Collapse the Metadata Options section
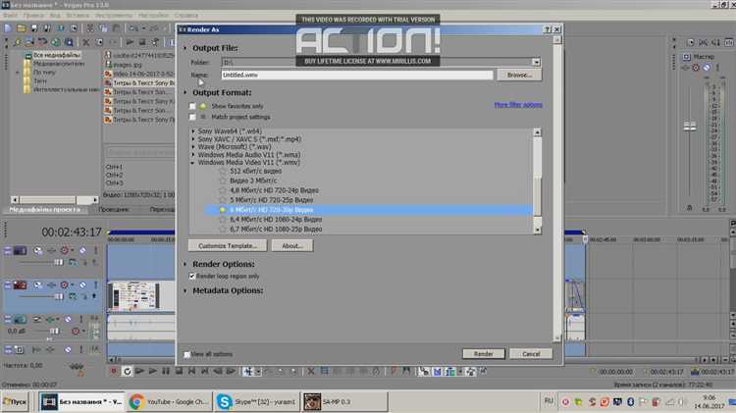The image size is (736, 413). click(184, 291)
